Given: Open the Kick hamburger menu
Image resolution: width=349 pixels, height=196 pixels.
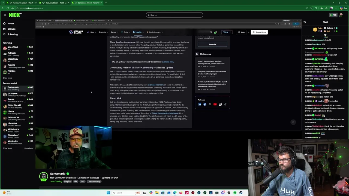Looking at the screenshot, I should pos(5,15).
